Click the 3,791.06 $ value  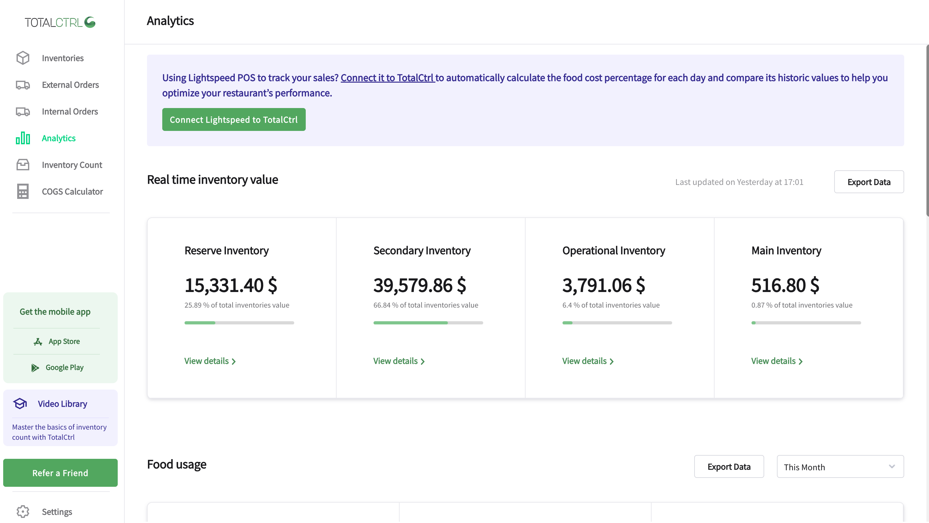coord(604,285)
